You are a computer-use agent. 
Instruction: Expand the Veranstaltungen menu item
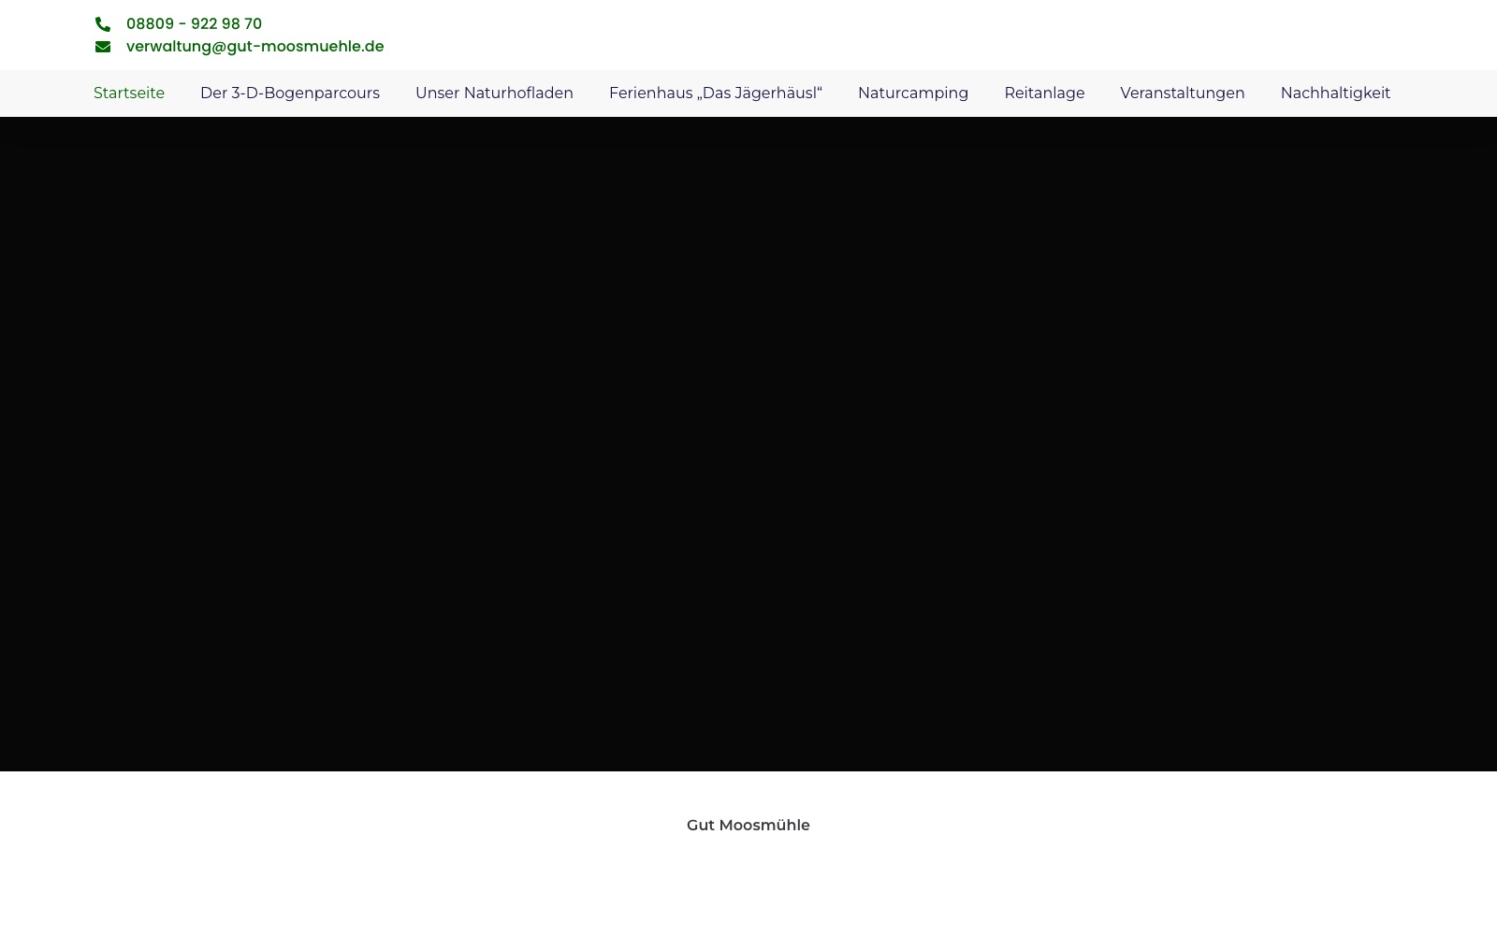coord(1182,93)
